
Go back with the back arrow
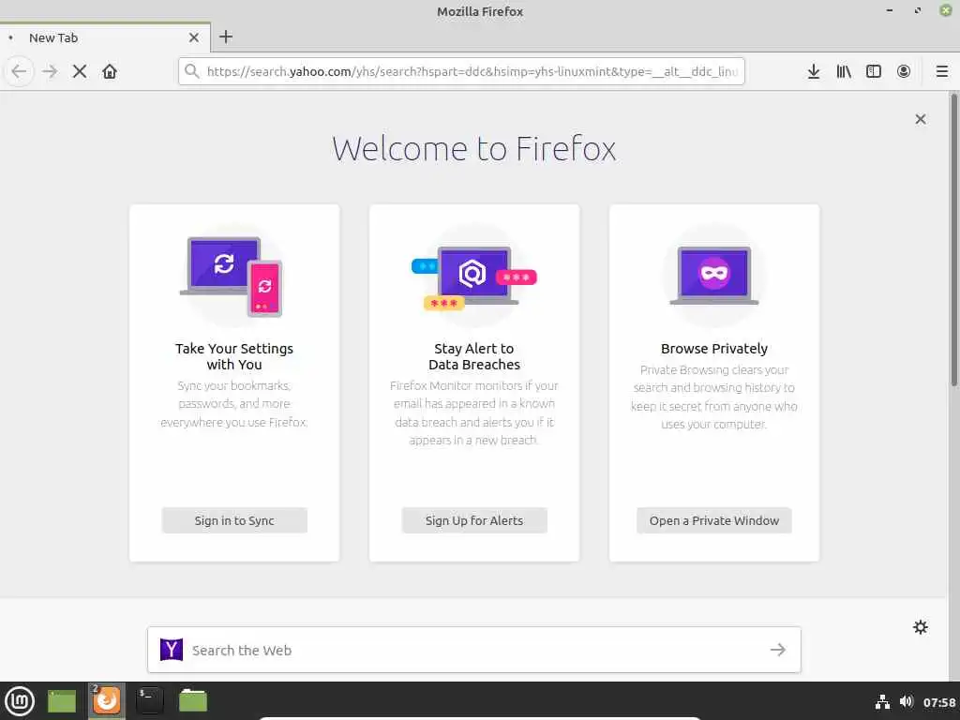coord(19,71)
